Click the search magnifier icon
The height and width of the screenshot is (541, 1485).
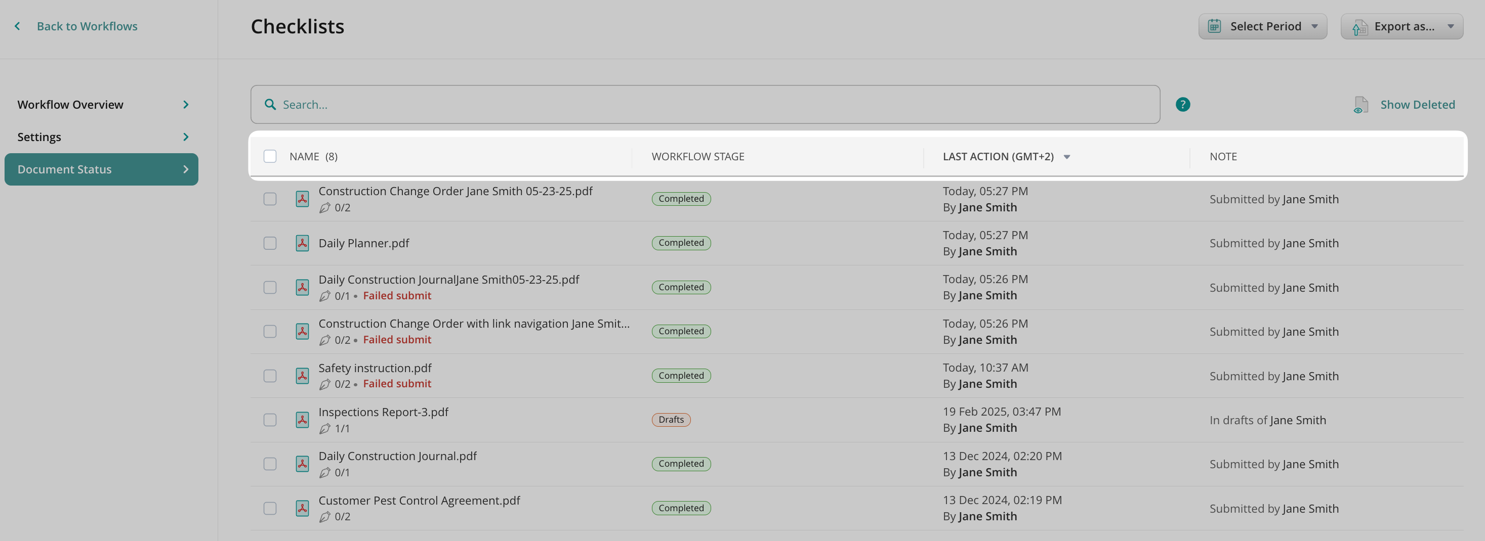point(270,104)
